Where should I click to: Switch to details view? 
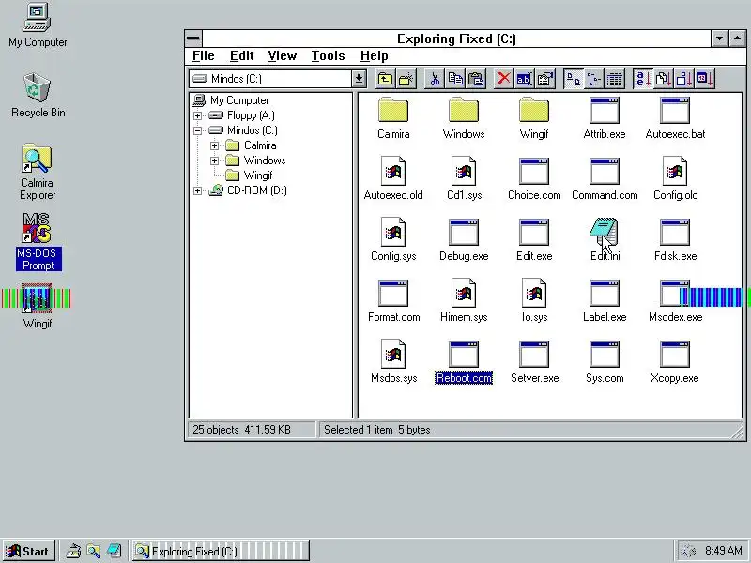pyautogui.click(x=615, y=79)
